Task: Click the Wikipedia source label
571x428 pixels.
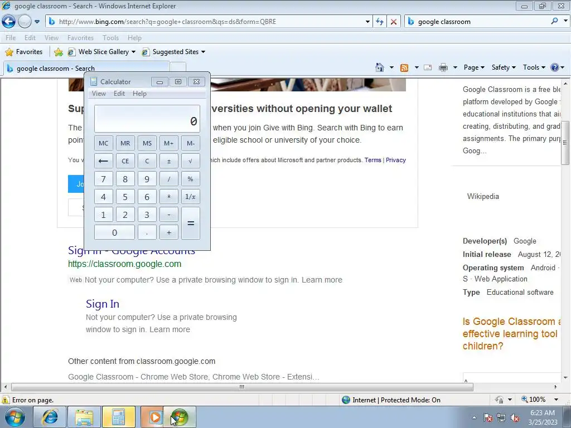Action: (x=483, y=196)
